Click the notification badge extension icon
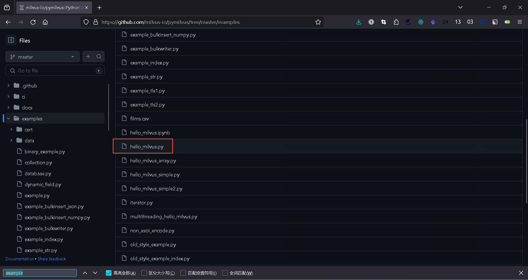528x280 pixels. tap(371, 22)
